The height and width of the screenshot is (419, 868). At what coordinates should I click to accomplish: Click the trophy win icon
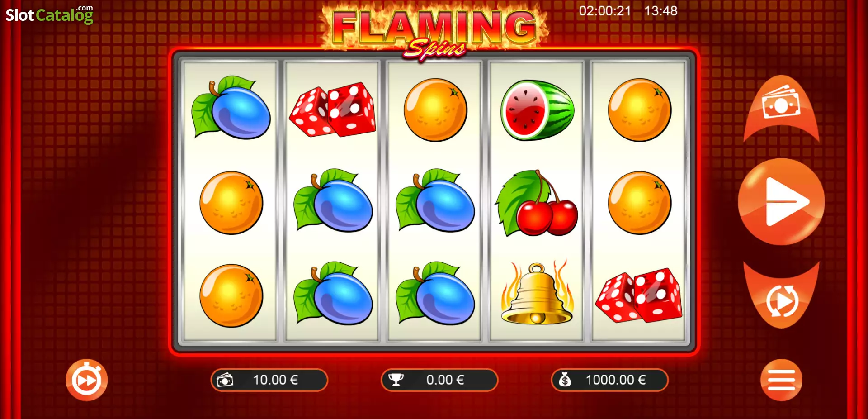396,380
